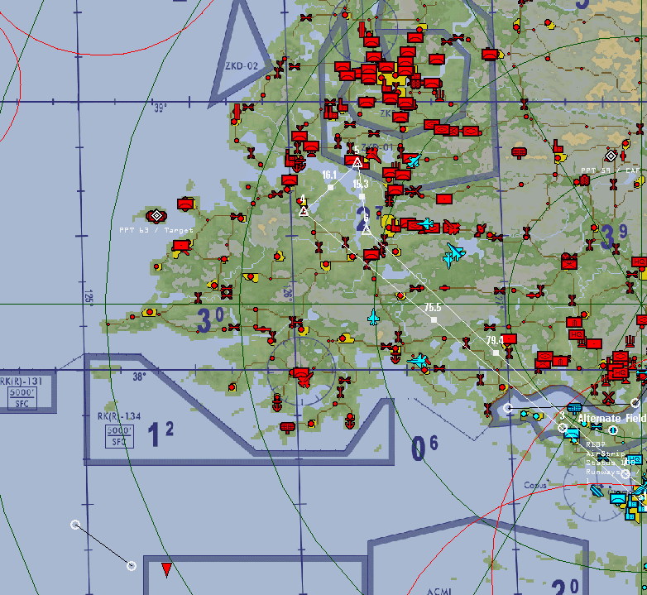Click the 75.5 distance leg handle
This screenshot has height=595, width=647.
tap(434, 319)
